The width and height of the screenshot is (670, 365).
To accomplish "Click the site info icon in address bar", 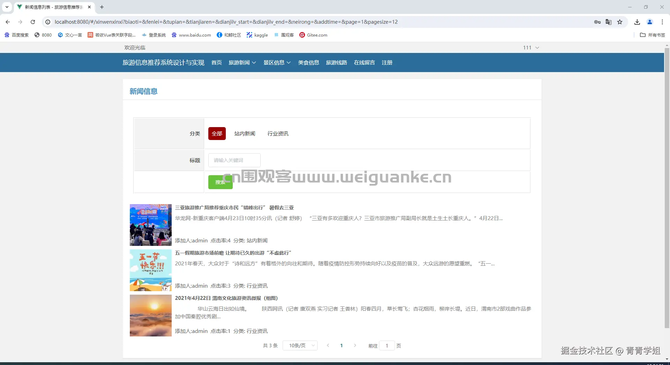I will coord(48,22).
